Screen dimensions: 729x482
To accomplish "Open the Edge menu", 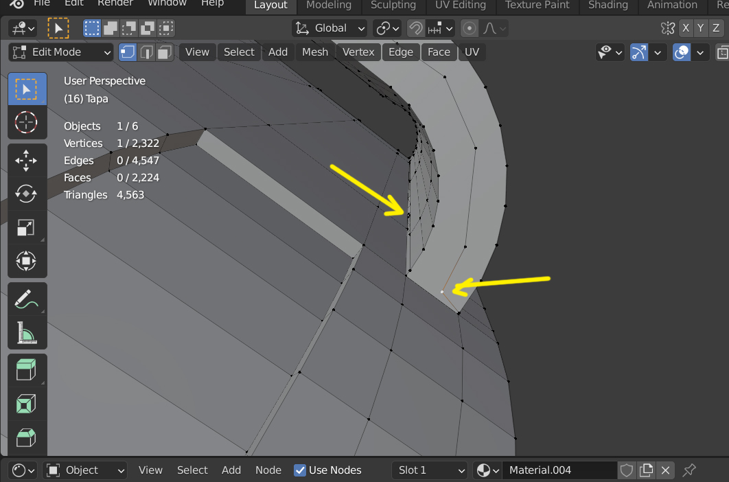I will point(401,52).
